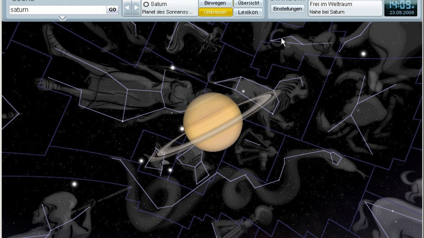The height and width of the screenshot is (238, 424).
Task: Open the Übersicht overview
Action: [x=248, y=3]
